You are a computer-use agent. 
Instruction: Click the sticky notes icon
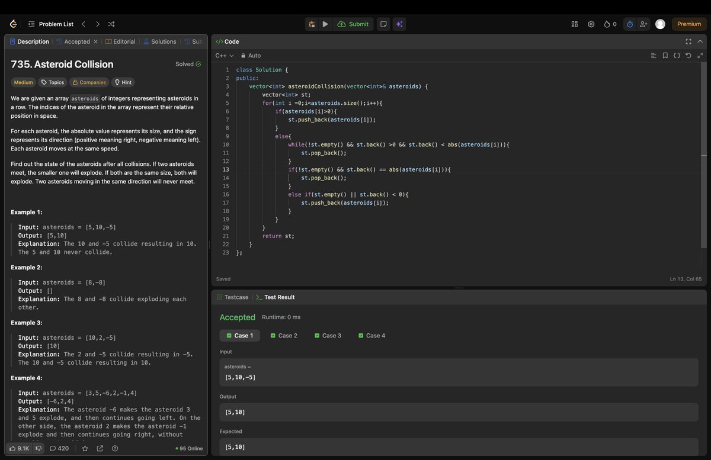383,24
